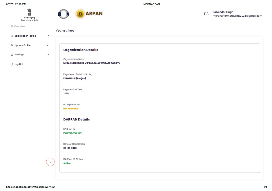Click the NITI Aayog emblem logo

coord(29,15)
